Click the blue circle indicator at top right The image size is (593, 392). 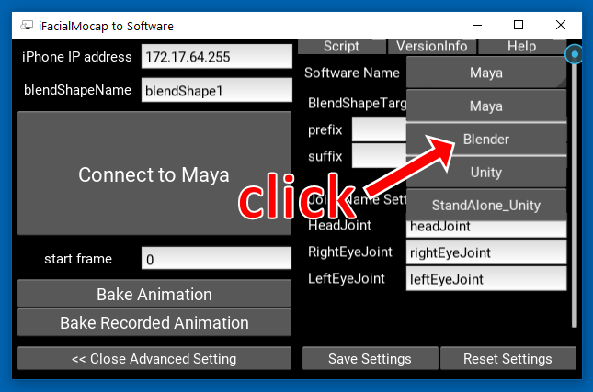(x=575, y=54)
